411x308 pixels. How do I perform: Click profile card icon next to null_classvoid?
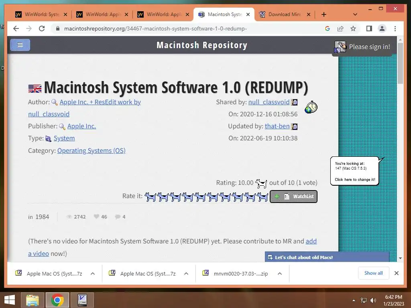(294, 102)
